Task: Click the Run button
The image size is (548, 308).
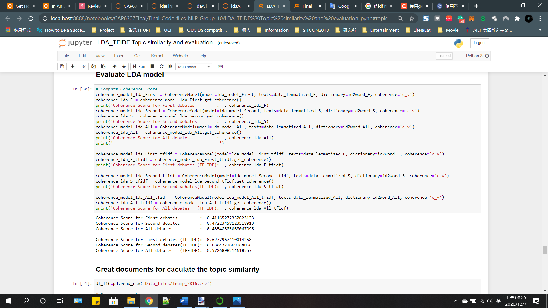Action: [139, 66]
